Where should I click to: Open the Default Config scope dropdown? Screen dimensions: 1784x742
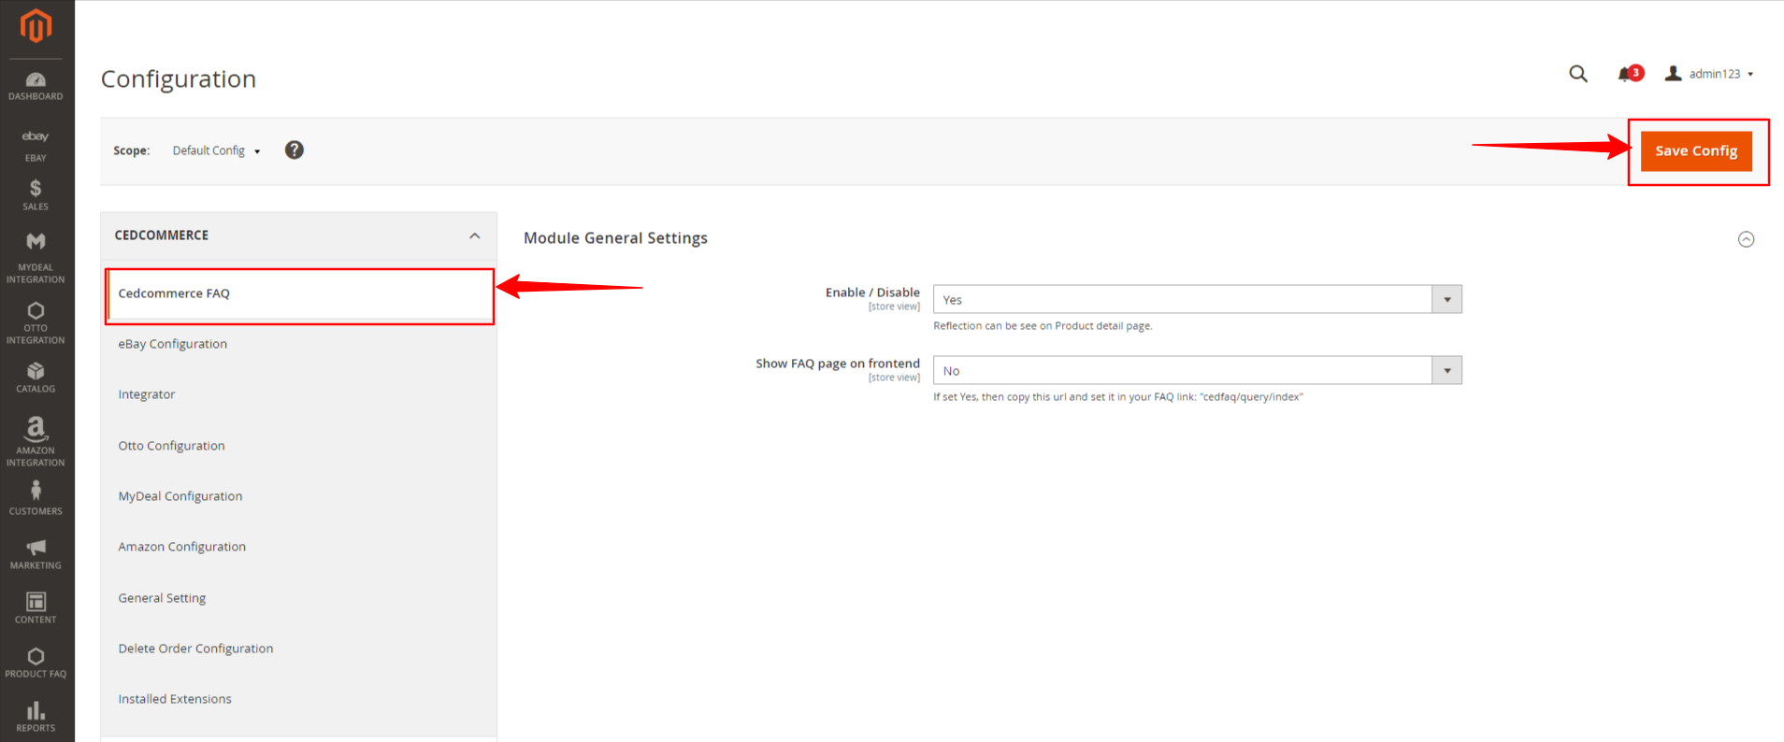click(x=216, y=150)
